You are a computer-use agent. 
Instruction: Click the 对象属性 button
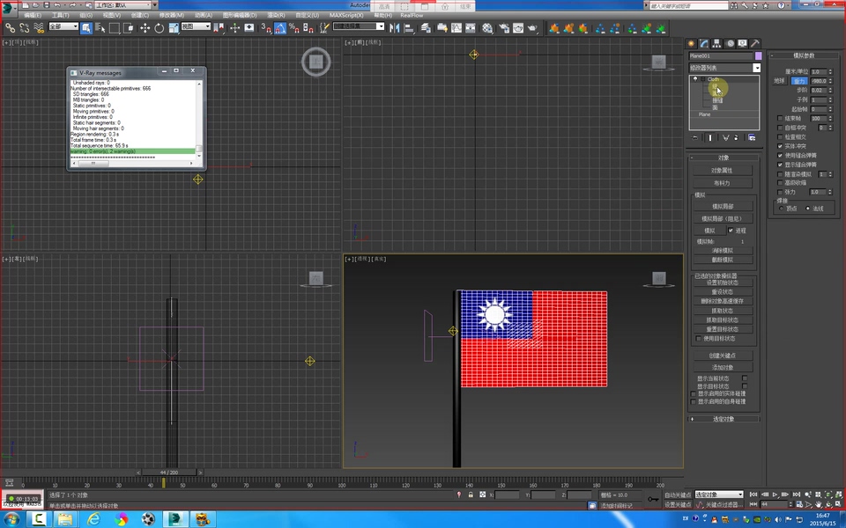point(723,170)
